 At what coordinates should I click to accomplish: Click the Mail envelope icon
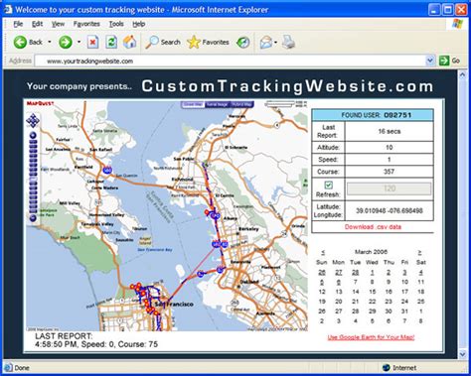[x=266, y=43]
